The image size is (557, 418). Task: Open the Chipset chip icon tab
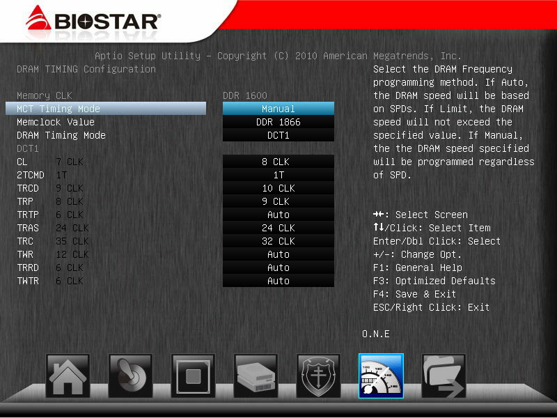193,376
